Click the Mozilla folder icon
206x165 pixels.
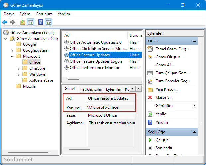pyautogui.click(x=18, y=86)
